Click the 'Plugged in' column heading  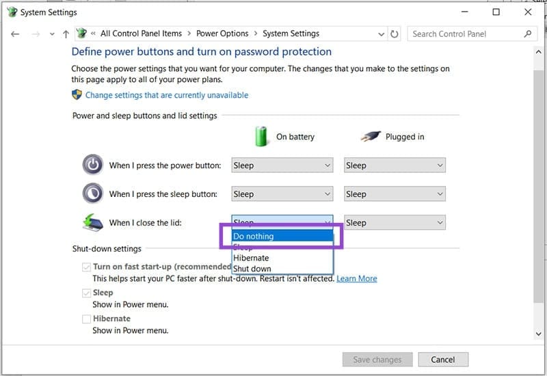[x=405, y=137]
